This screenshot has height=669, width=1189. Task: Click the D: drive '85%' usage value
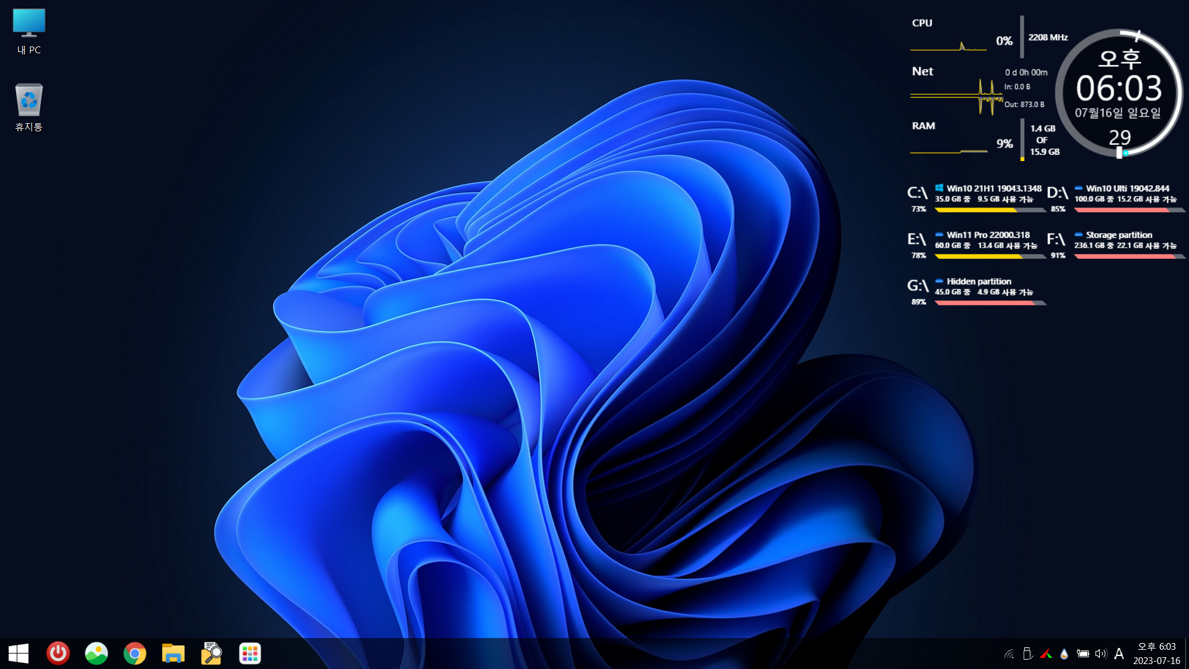(1058, 209)
